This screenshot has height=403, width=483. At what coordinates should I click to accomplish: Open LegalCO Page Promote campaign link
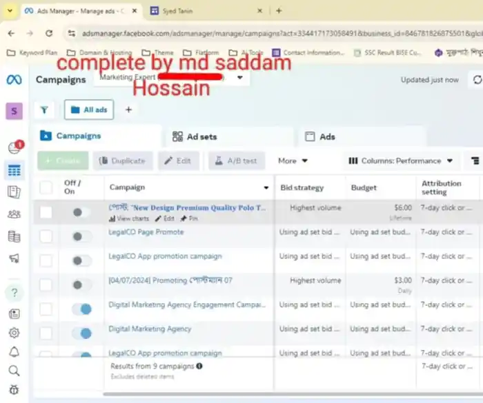pos(146,232)
